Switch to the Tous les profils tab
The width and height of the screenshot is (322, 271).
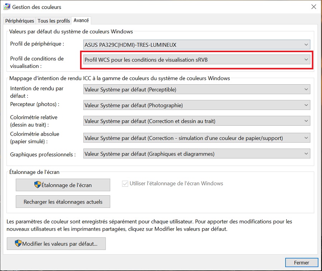[x=54, y=21]
